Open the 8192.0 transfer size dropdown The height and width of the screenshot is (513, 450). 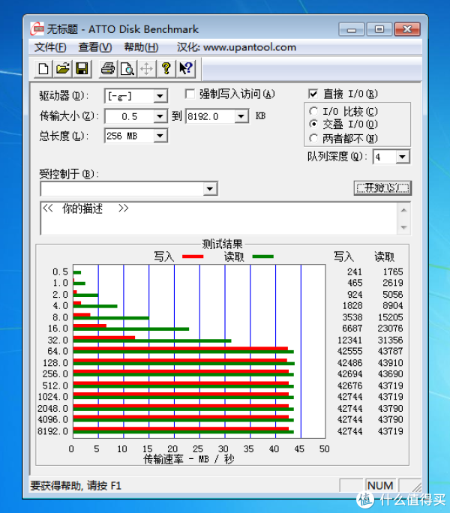pyautogui.click(x=241, y=116)
